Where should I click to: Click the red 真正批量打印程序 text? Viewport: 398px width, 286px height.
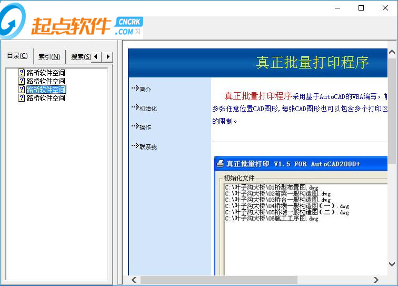(258, 96)
